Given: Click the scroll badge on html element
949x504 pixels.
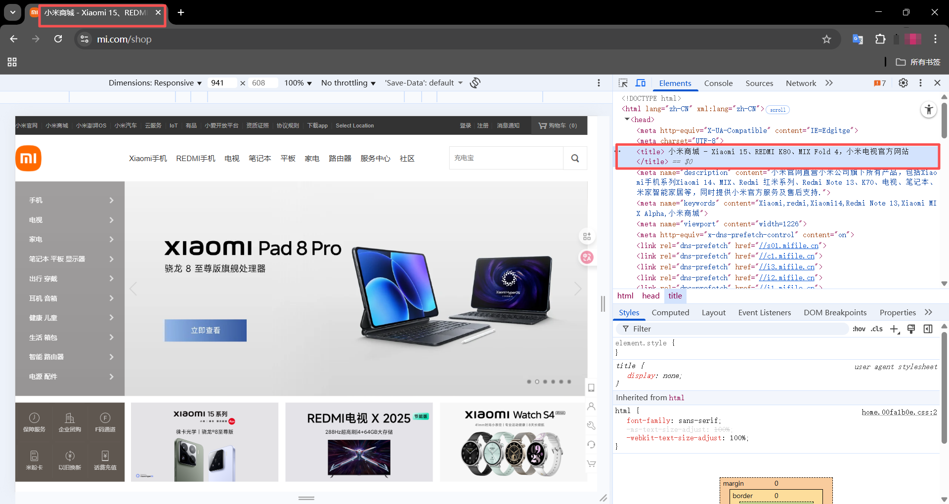Looking at the screenshot, I should 777,110.
